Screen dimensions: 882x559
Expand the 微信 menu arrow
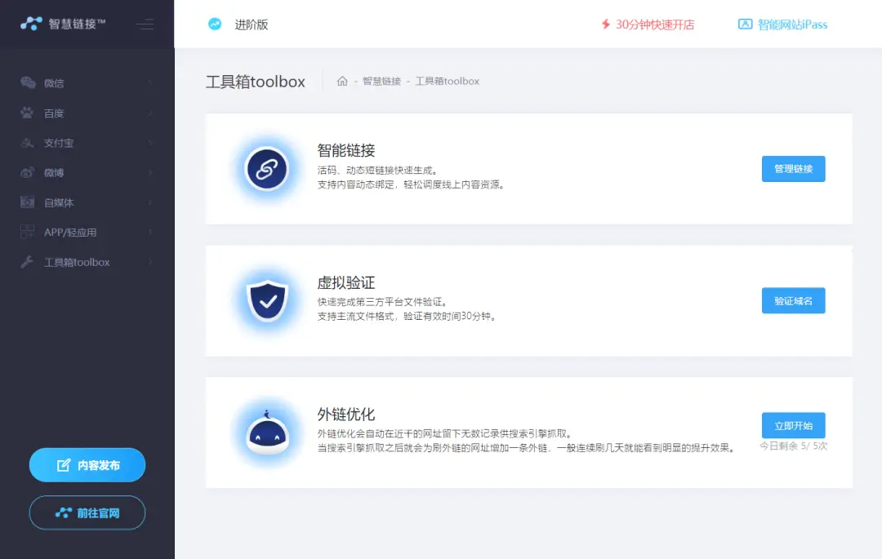(x=151, y=82)
